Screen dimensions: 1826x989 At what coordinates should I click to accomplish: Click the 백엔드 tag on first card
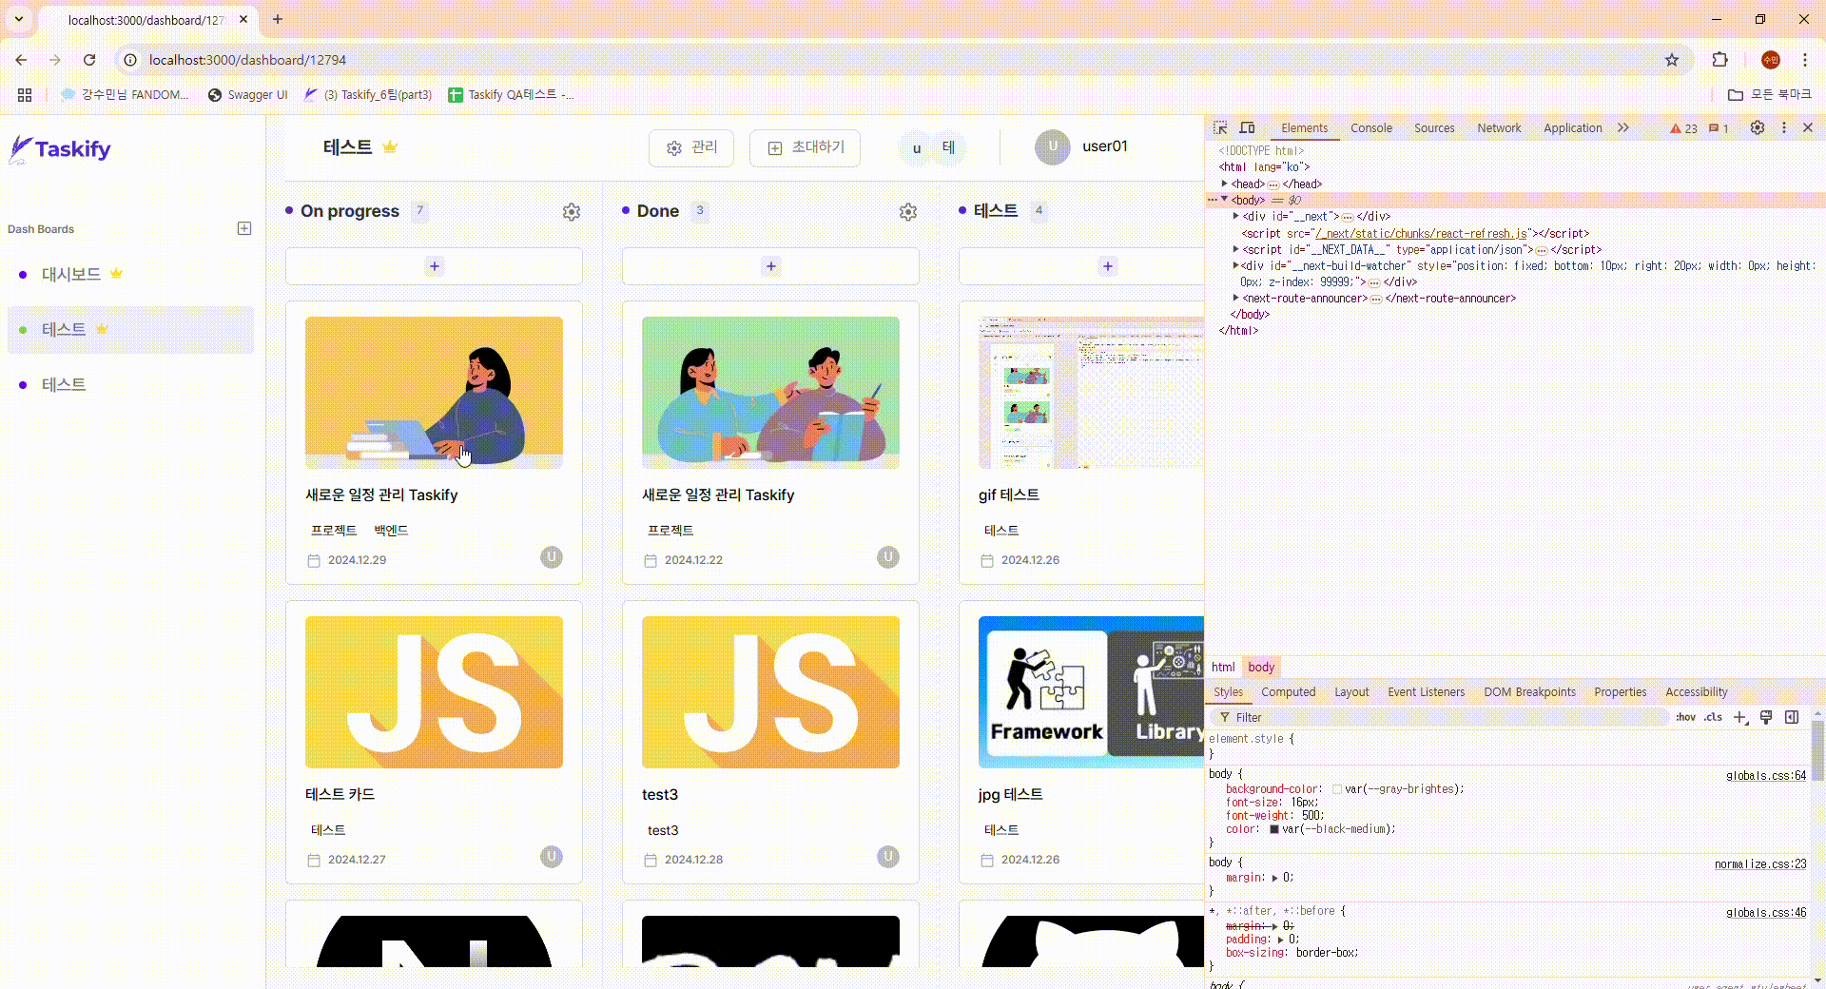391,531
